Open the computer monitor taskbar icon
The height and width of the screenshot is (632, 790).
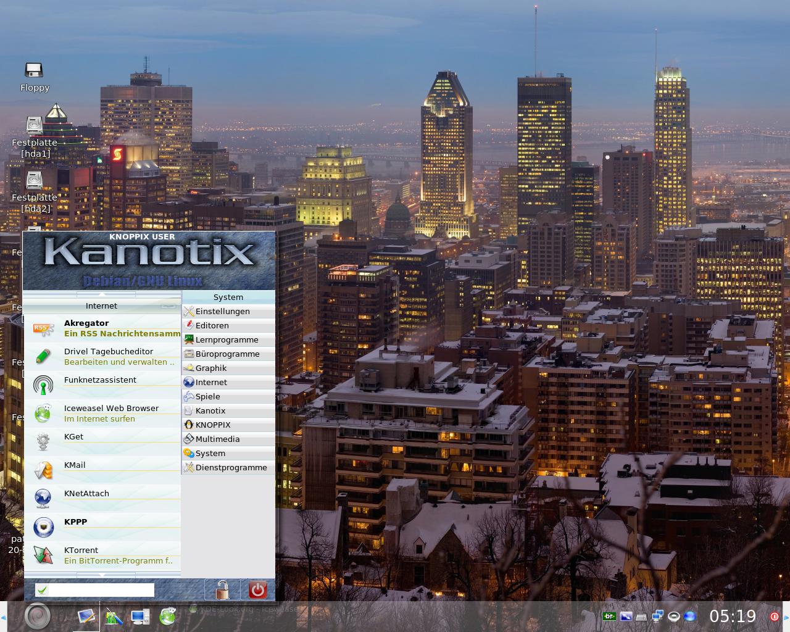point(140,616)
